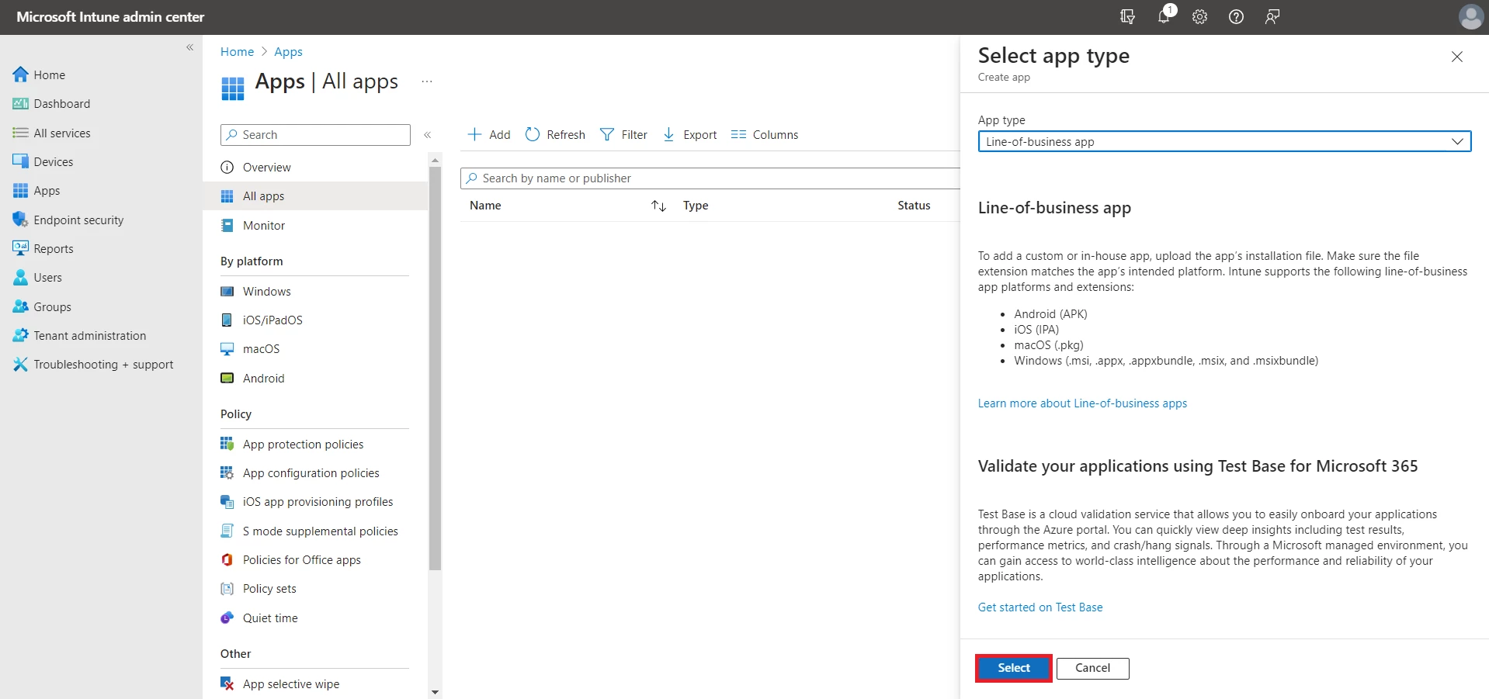Sort the table by the Name column arrows

(658, 206)
